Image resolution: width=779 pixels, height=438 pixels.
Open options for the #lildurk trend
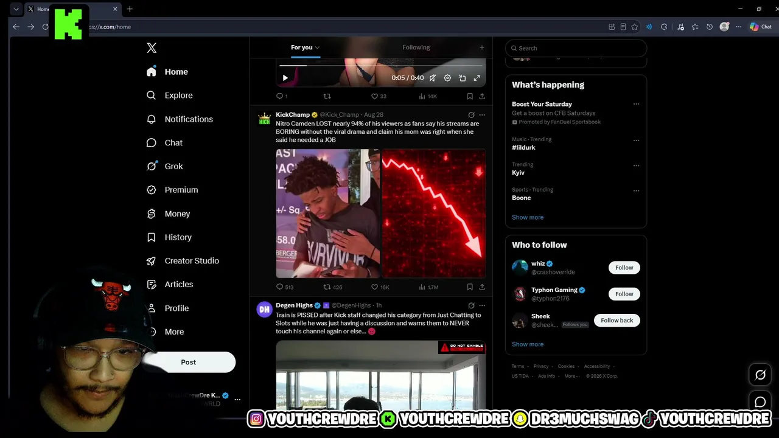pyautogui.click(x=636, y=140)
